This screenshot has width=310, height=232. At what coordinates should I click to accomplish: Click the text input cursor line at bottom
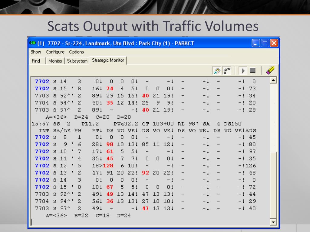31,222
